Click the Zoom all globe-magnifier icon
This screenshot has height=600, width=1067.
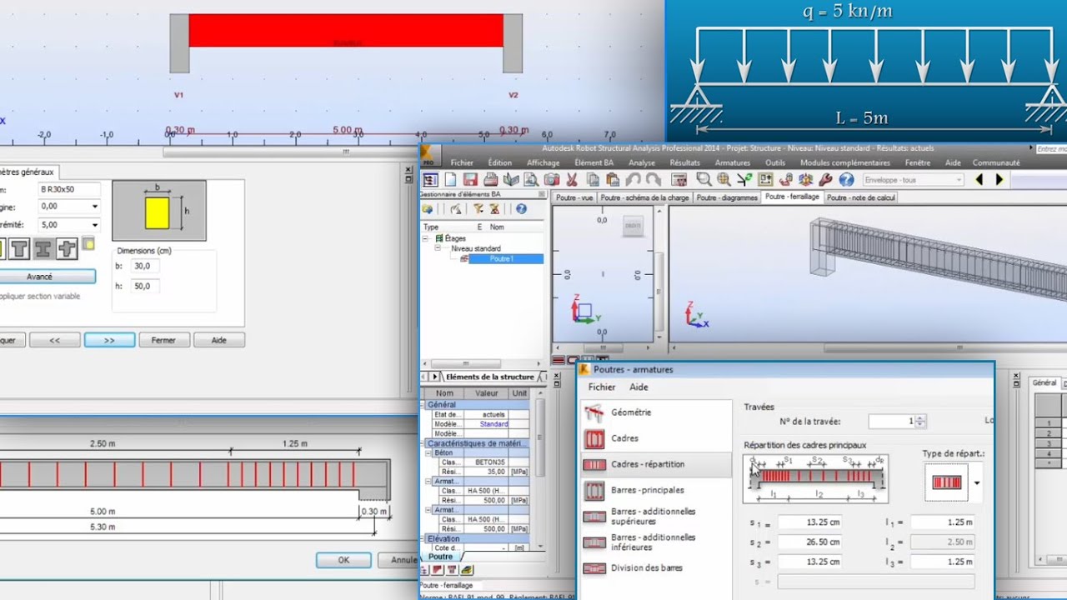pos(724,179)
